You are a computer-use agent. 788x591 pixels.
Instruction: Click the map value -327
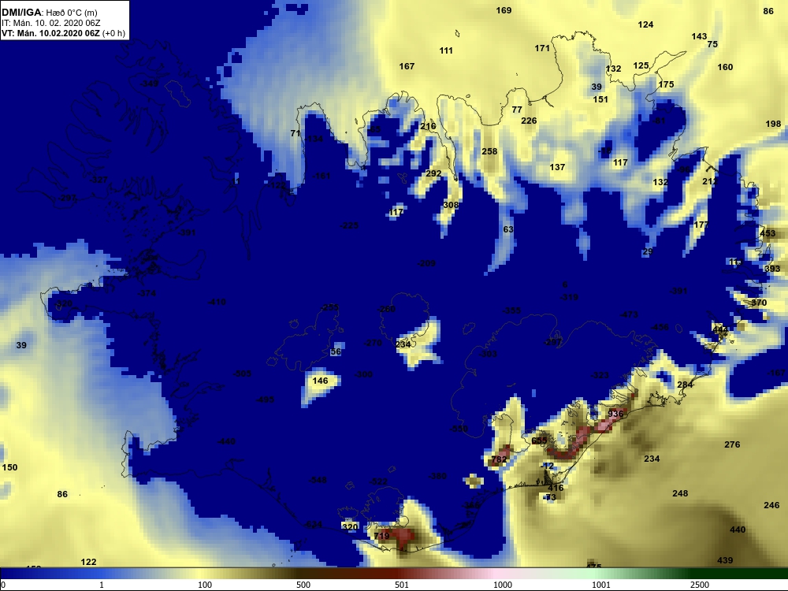click(x=98, y=180)
